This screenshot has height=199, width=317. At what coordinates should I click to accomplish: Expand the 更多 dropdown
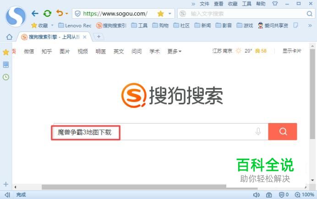174,51
